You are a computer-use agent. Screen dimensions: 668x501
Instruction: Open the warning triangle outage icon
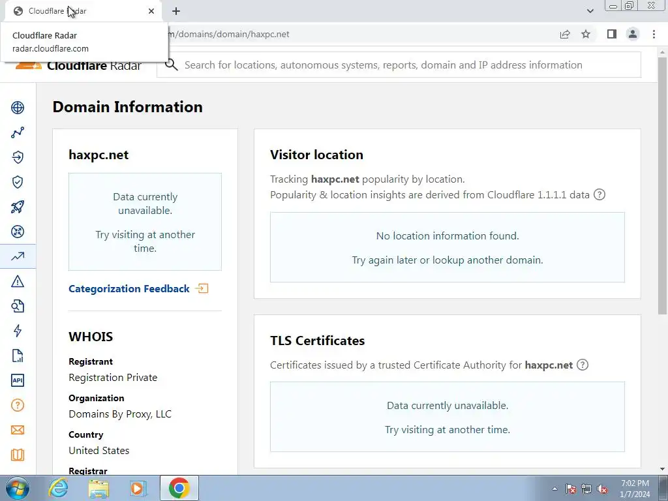coord(18,281)
